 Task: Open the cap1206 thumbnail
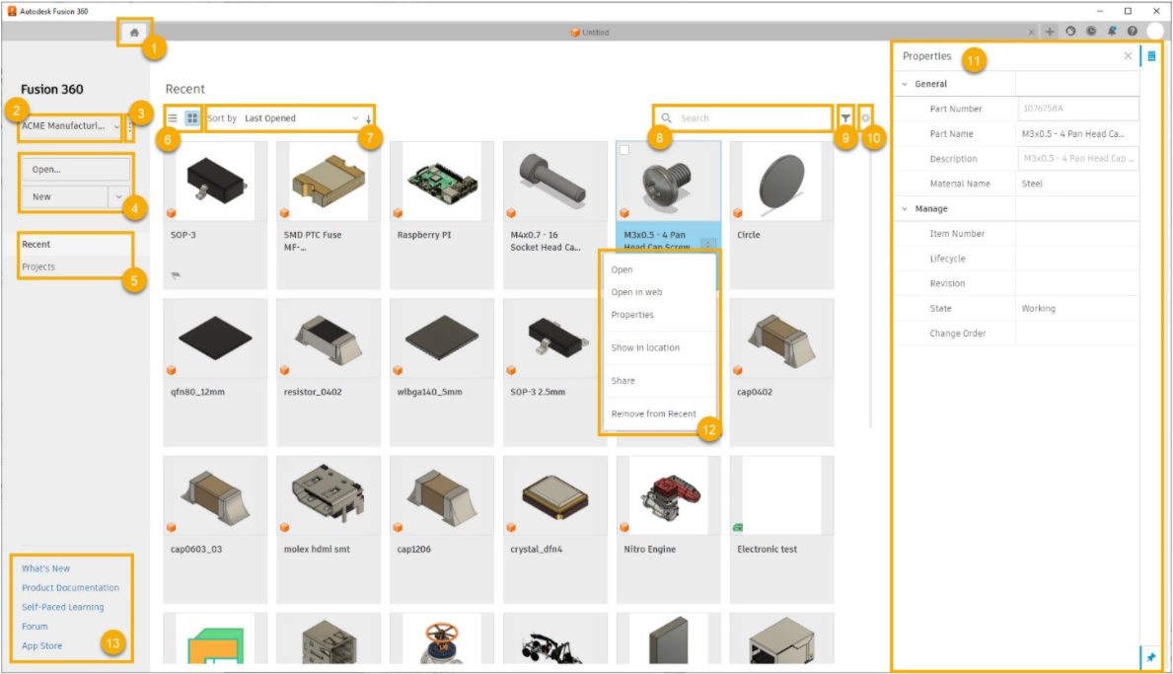pyautogui.click(x=441, y=495)
